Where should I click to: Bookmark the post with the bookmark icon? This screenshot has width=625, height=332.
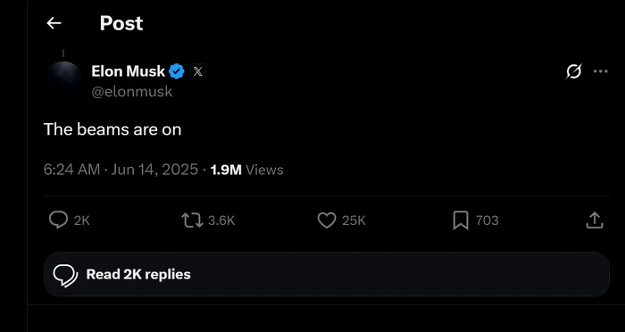461,220
